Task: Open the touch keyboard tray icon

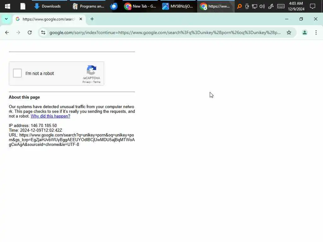Action: click(x=281, y=6)
